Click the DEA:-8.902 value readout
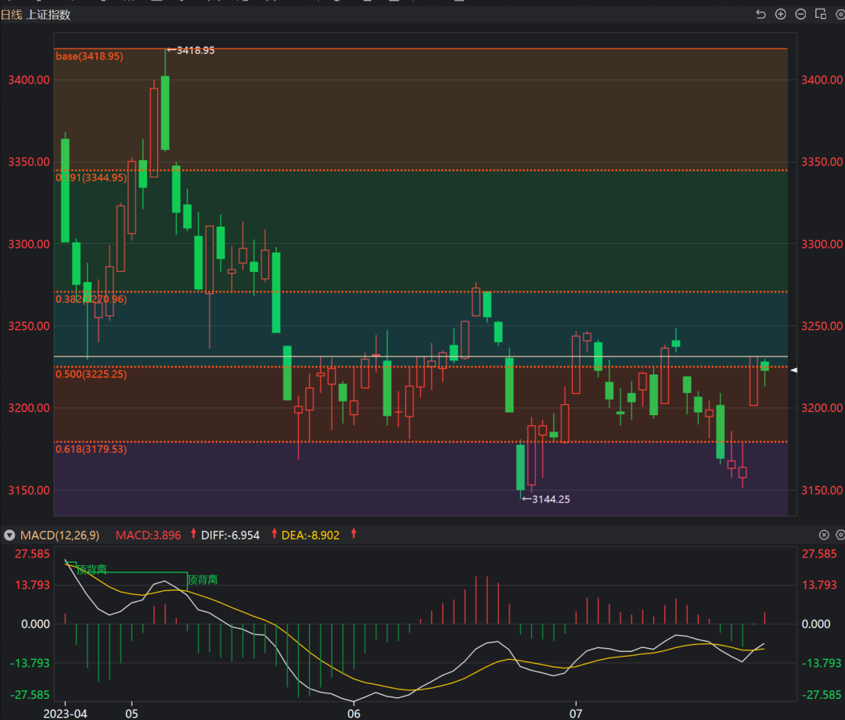Viewport: 845px width, 720px height. tap(311, 536)
